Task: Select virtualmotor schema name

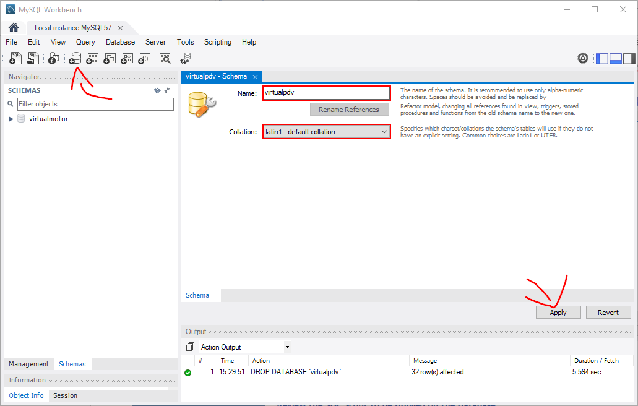Action: [48, 119]
